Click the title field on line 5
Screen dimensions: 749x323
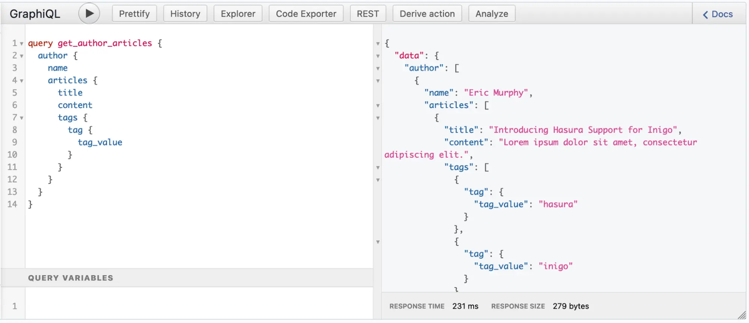(x=70, y=93)
